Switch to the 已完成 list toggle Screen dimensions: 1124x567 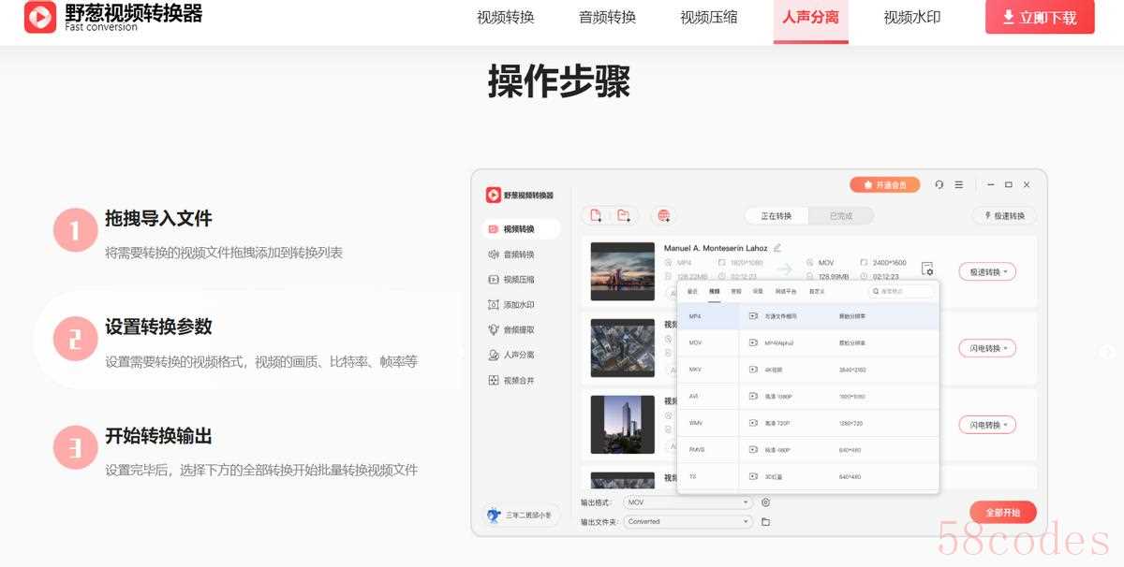coord(840,216)
